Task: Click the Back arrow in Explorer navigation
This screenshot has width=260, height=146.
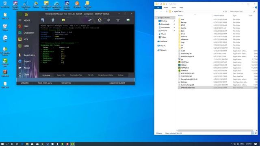Action: pos(157,12)
